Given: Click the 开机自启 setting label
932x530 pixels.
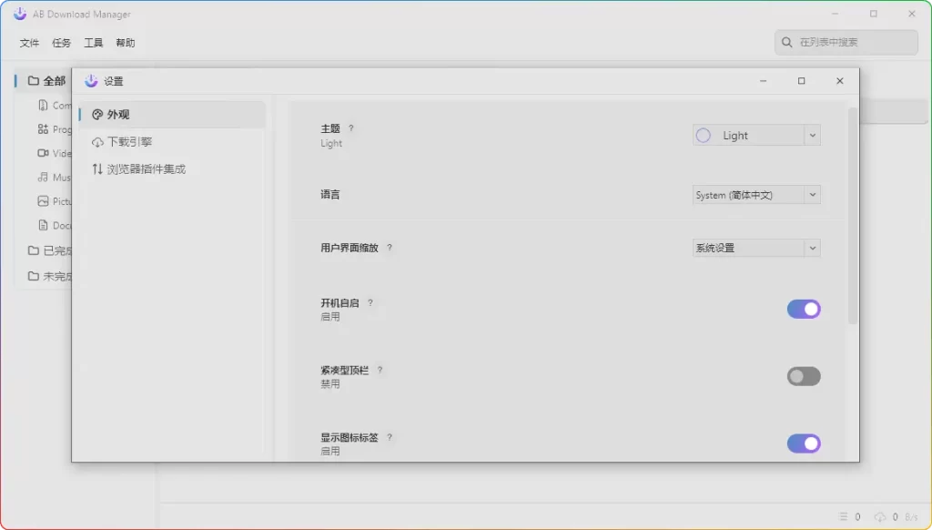Looking at the screenshot, I should tap(340, 302).
